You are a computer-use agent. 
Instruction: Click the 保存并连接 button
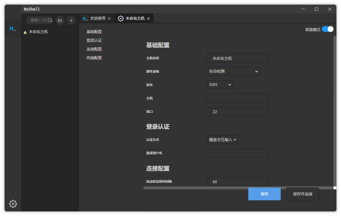point(302,194)
